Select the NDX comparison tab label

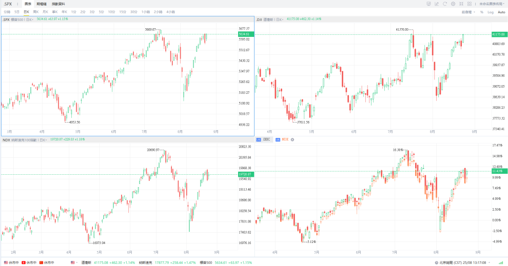tap(285, 139)
